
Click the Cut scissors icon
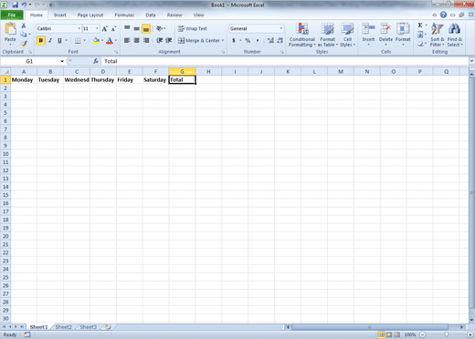pyautogui.click(x=24, y=26)
